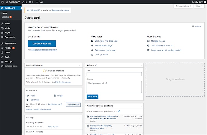The image size is (207, 135).
Task: Click the 1 Post link in At a Glance
Action: pyautogui.click(x=32, y=96)
